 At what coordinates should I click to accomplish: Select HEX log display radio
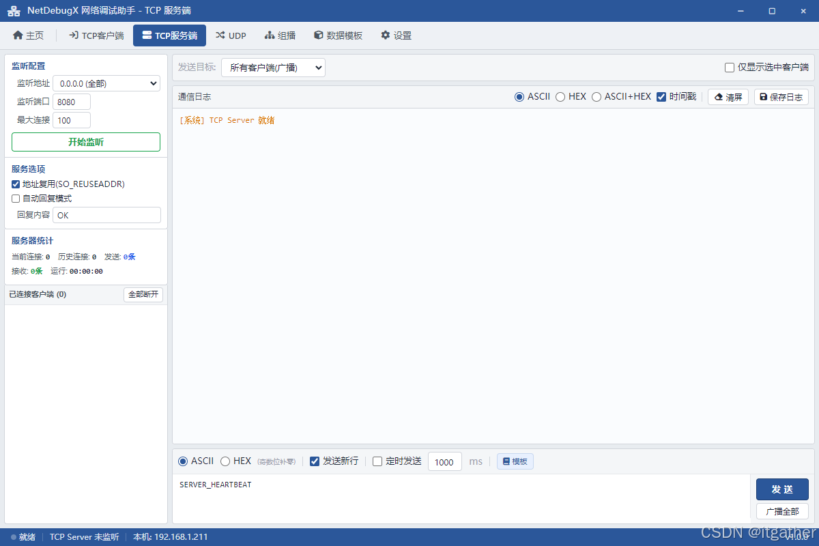click(560, 97)
